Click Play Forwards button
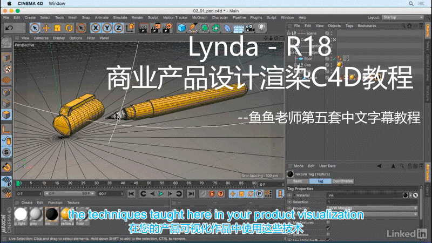The height and width of the screenshot is (243, 432). 161,194
